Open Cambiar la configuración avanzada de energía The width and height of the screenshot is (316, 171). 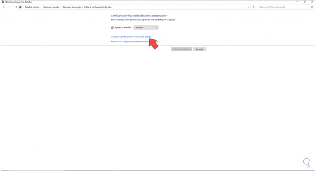131,37
